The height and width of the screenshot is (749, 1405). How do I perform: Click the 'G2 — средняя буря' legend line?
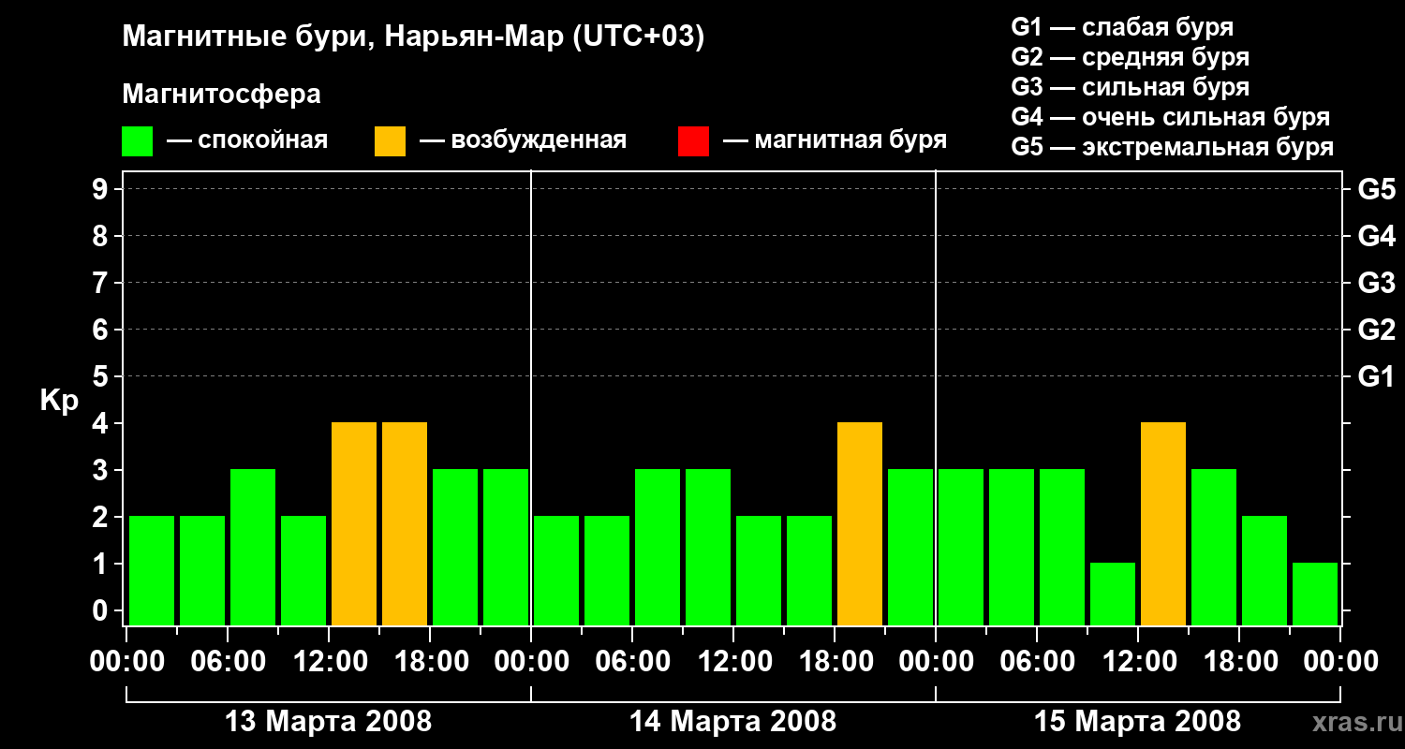pyautogui.click(x=1131, y=57)
